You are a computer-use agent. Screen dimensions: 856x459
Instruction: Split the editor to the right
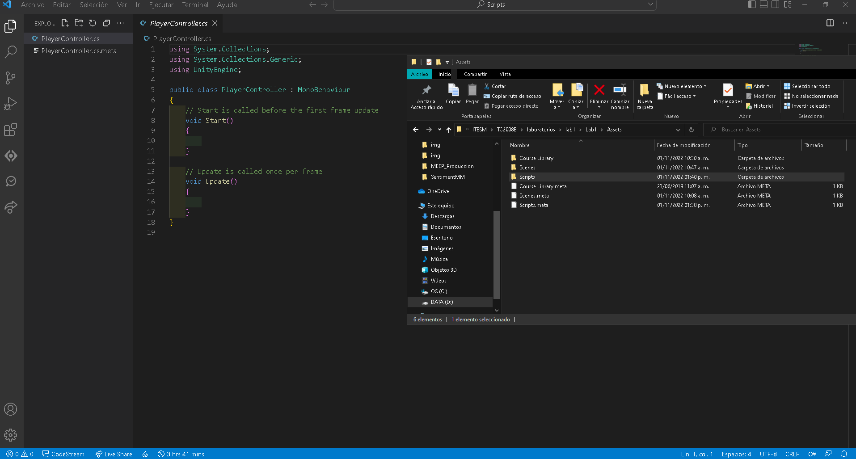coord(830,23)
